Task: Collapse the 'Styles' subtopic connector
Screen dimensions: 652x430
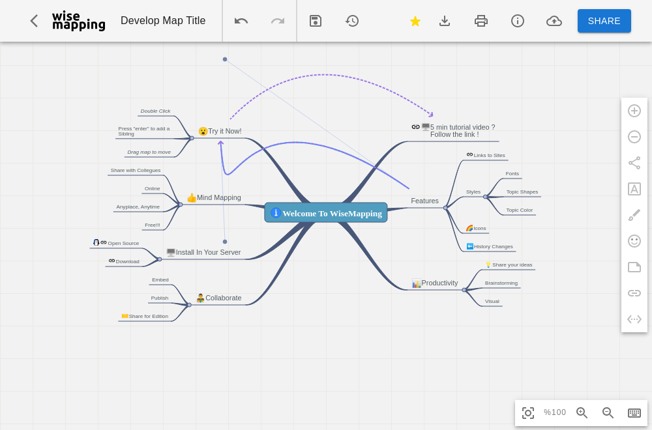Action: coord(485,197)
